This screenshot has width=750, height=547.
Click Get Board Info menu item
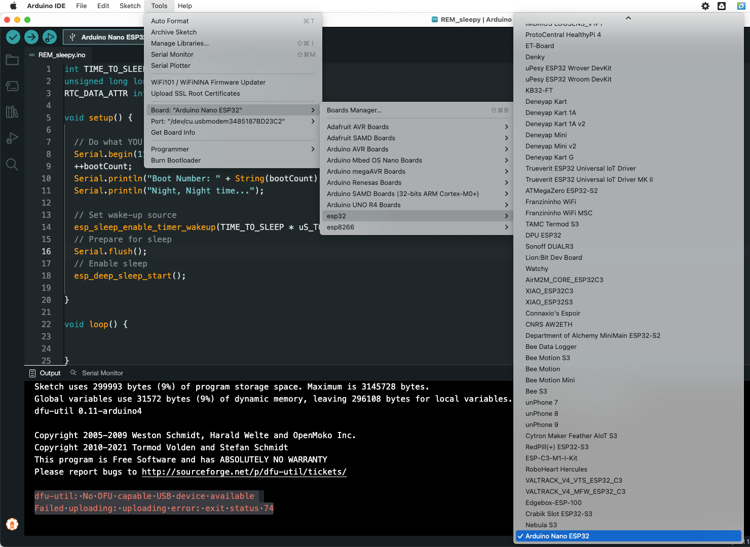(233, 132)
